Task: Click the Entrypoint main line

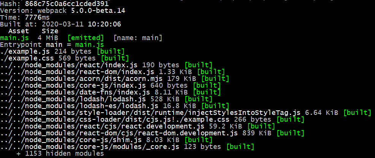Action: click(52, 45)
